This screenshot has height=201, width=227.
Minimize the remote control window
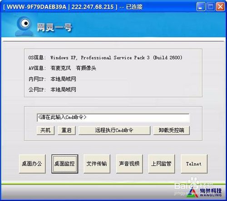201,7
